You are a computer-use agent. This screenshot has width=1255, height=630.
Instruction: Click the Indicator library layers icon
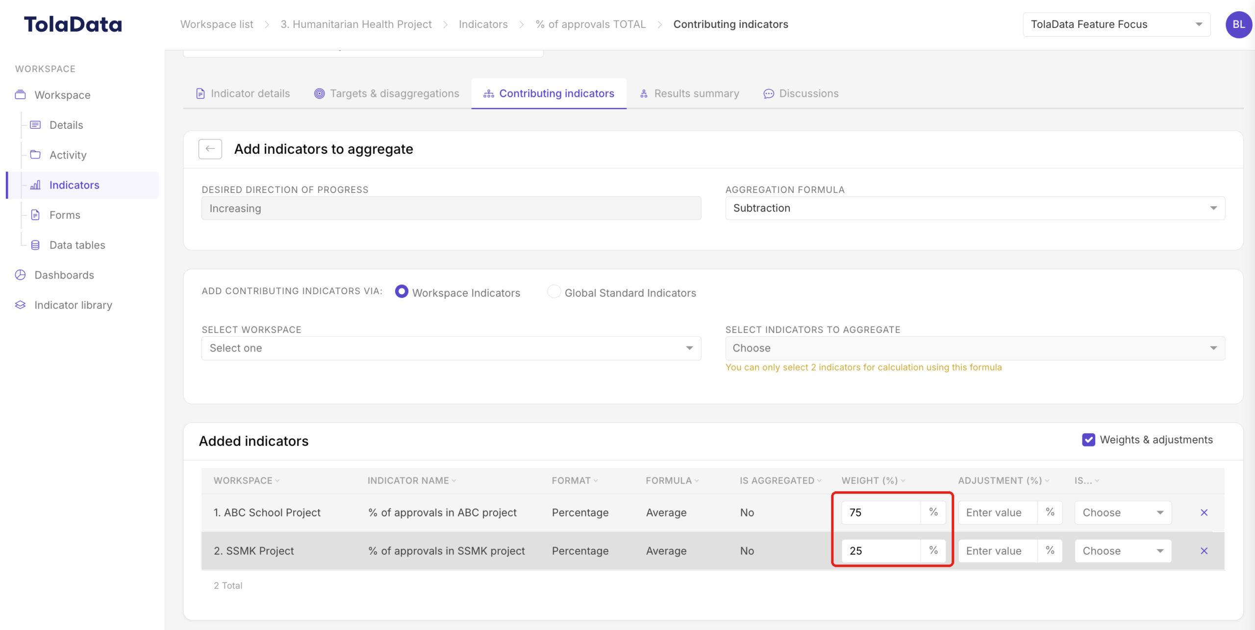20,305
